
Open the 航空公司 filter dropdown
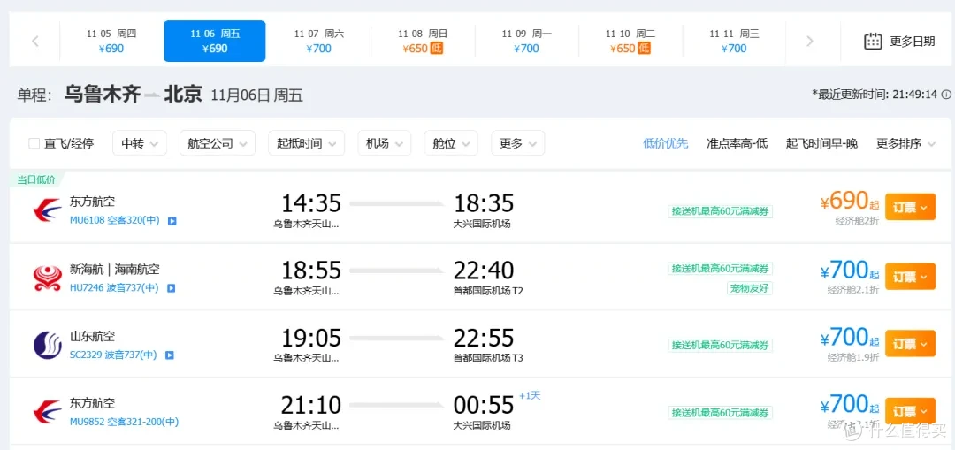click(218, 143)
